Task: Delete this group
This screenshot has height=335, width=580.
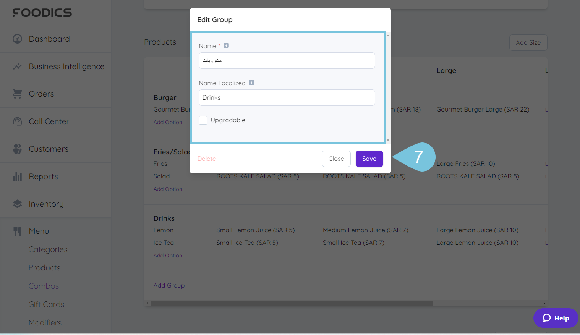Action: 206,159
